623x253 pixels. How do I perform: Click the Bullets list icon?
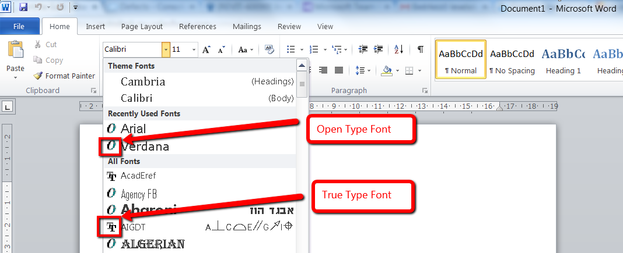pyautogui.click(x=291, y=49)
